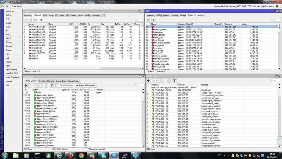The width and height of the screenshot is (282, 159).
Task: Switch to the Queue Types tab
Action: [x=74, y=81]
